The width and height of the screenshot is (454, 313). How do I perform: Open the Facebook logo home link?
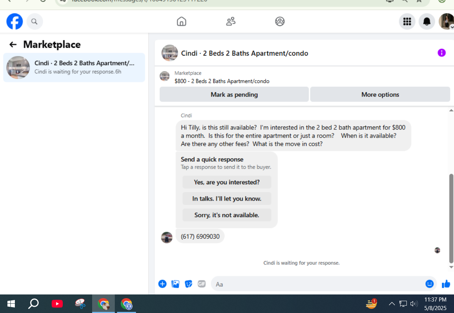(x=14, y=22)
